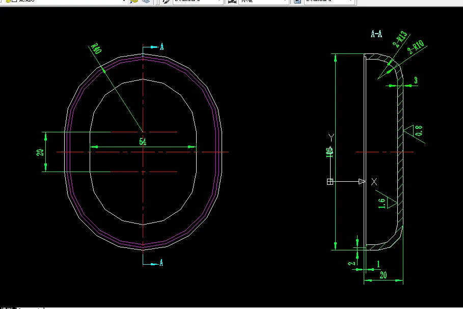
Task: Open the layer list dropdown arrow
Action: coord(124,1)
